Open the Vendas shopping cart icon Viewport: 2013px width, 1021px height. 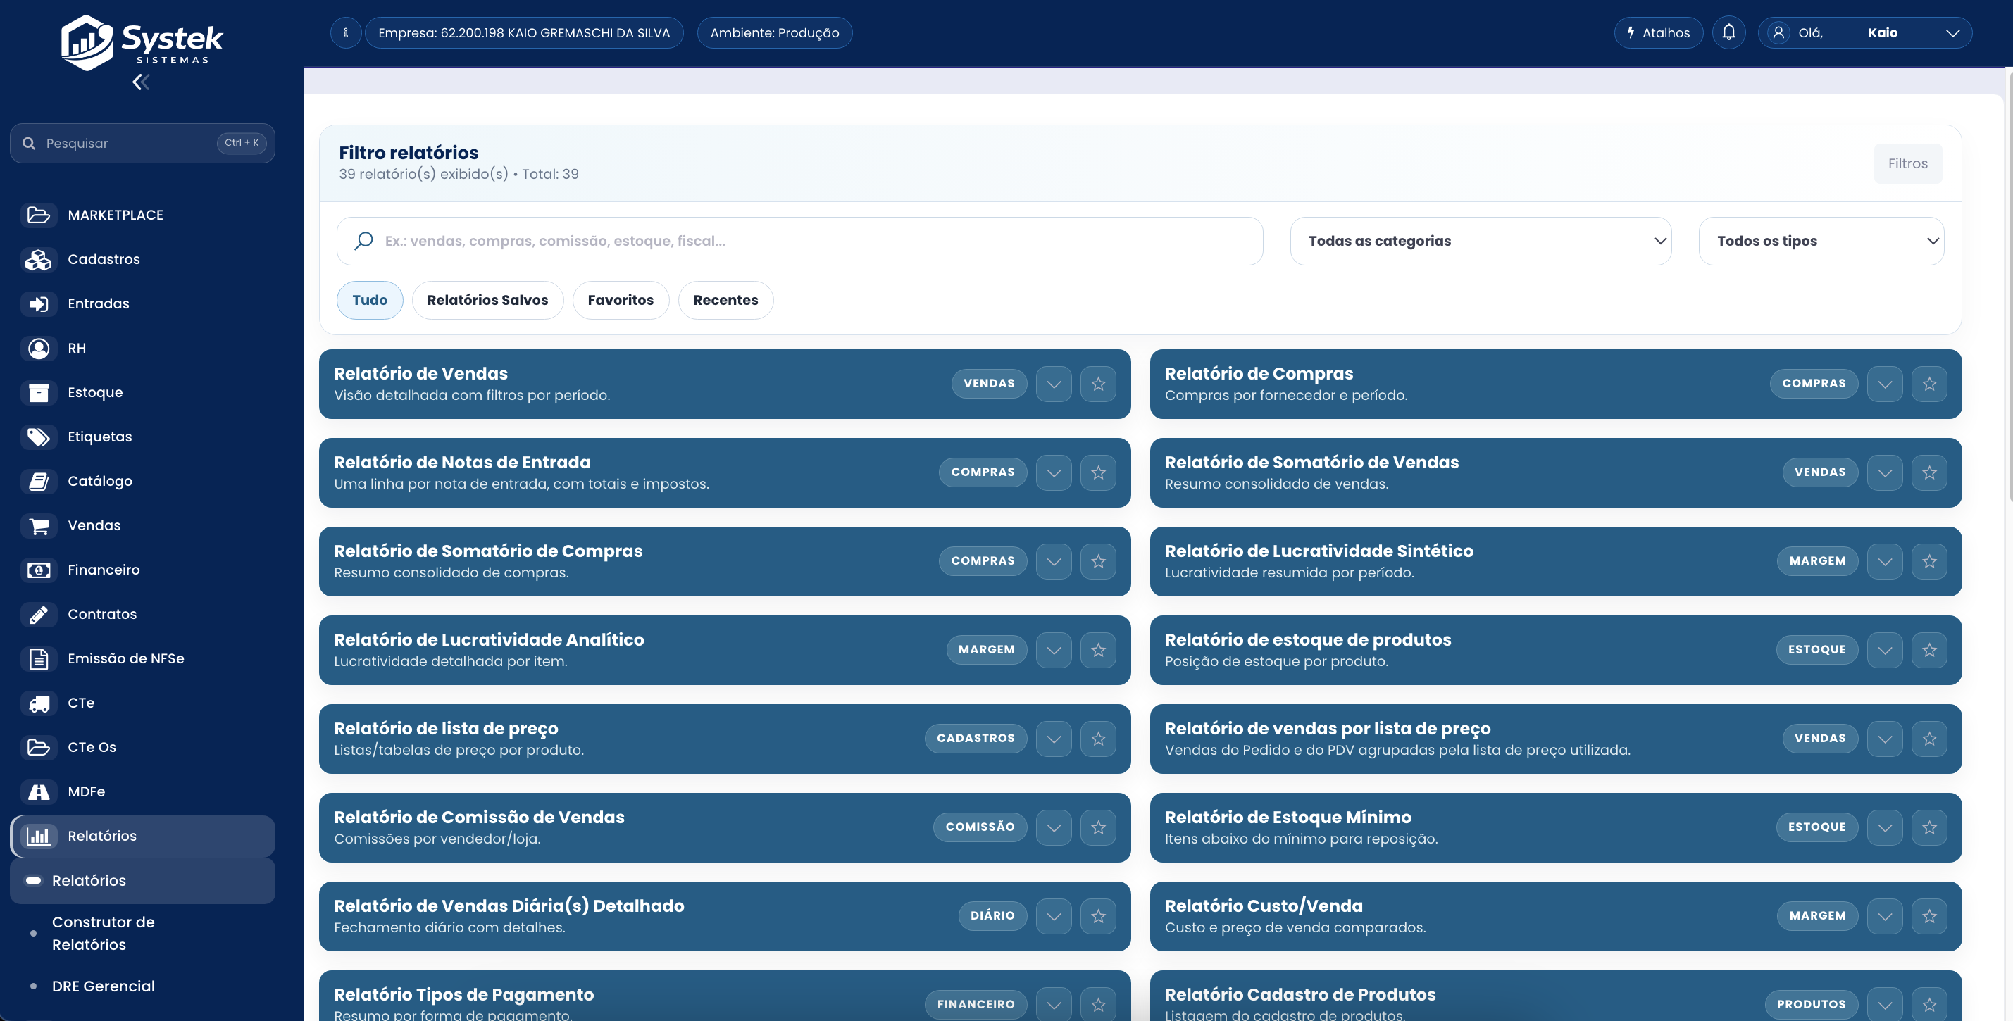38,526
